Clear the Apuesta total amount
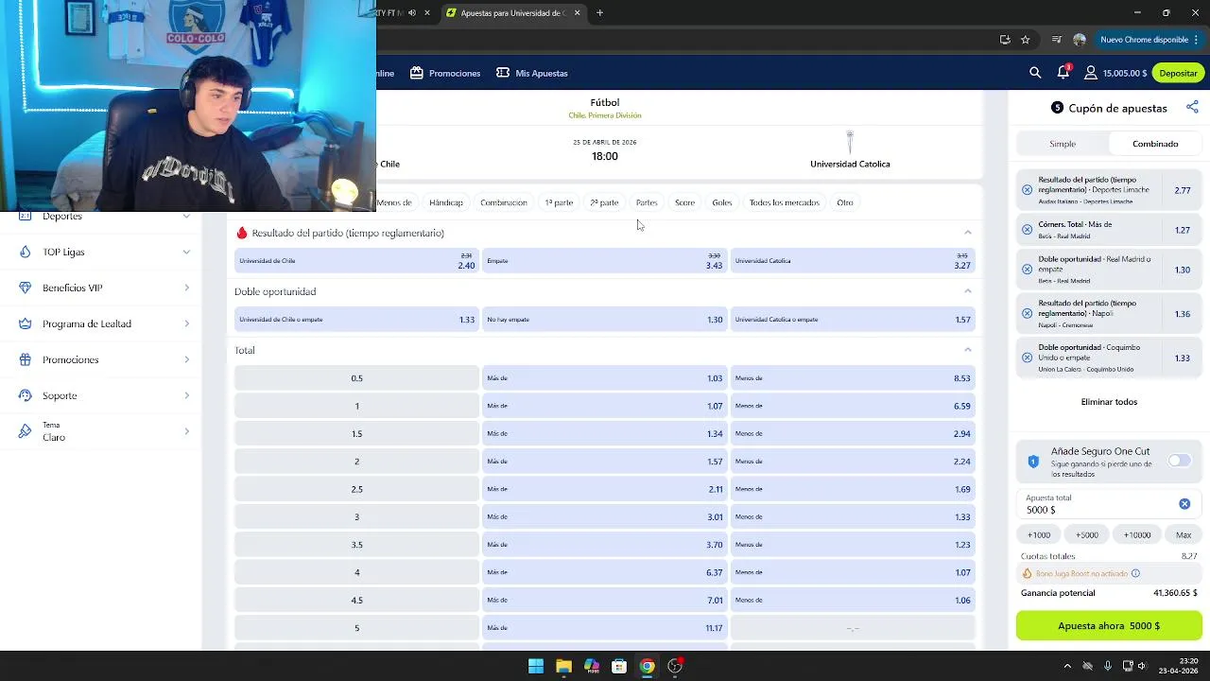Screen dimensions: 1210x681 1184,504
